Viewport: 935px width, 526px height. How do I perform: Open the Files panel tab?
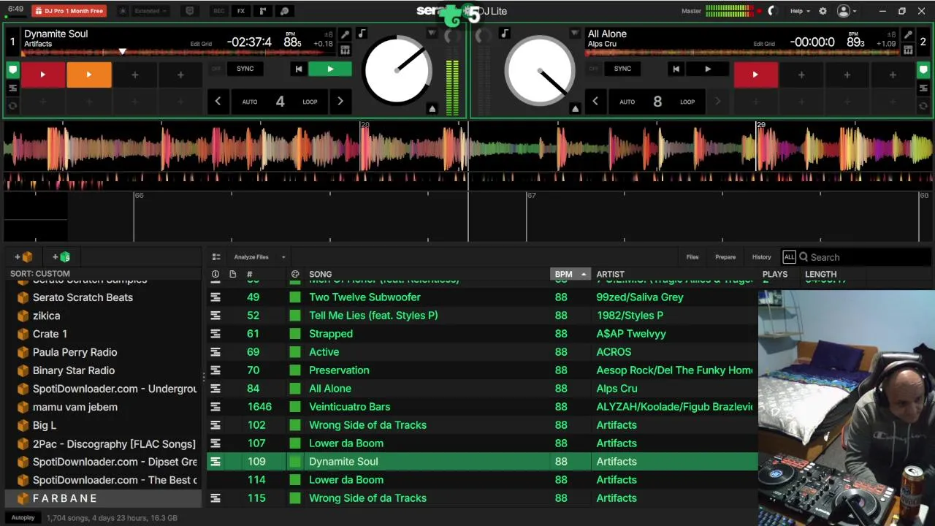tap(692, 257)
